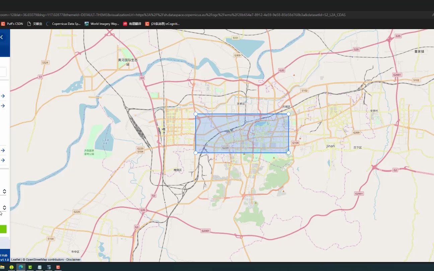Image resolution: width=434 pixels, height=271 pixels.
Task: Click the G2 road shield at right
Action: (395, 170)
